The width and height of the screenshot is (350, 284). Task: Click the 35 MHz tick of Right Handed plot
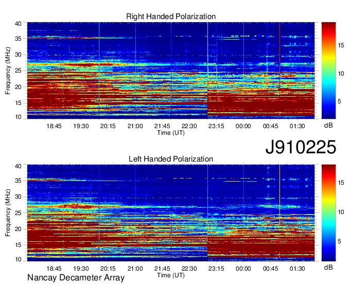18,39
